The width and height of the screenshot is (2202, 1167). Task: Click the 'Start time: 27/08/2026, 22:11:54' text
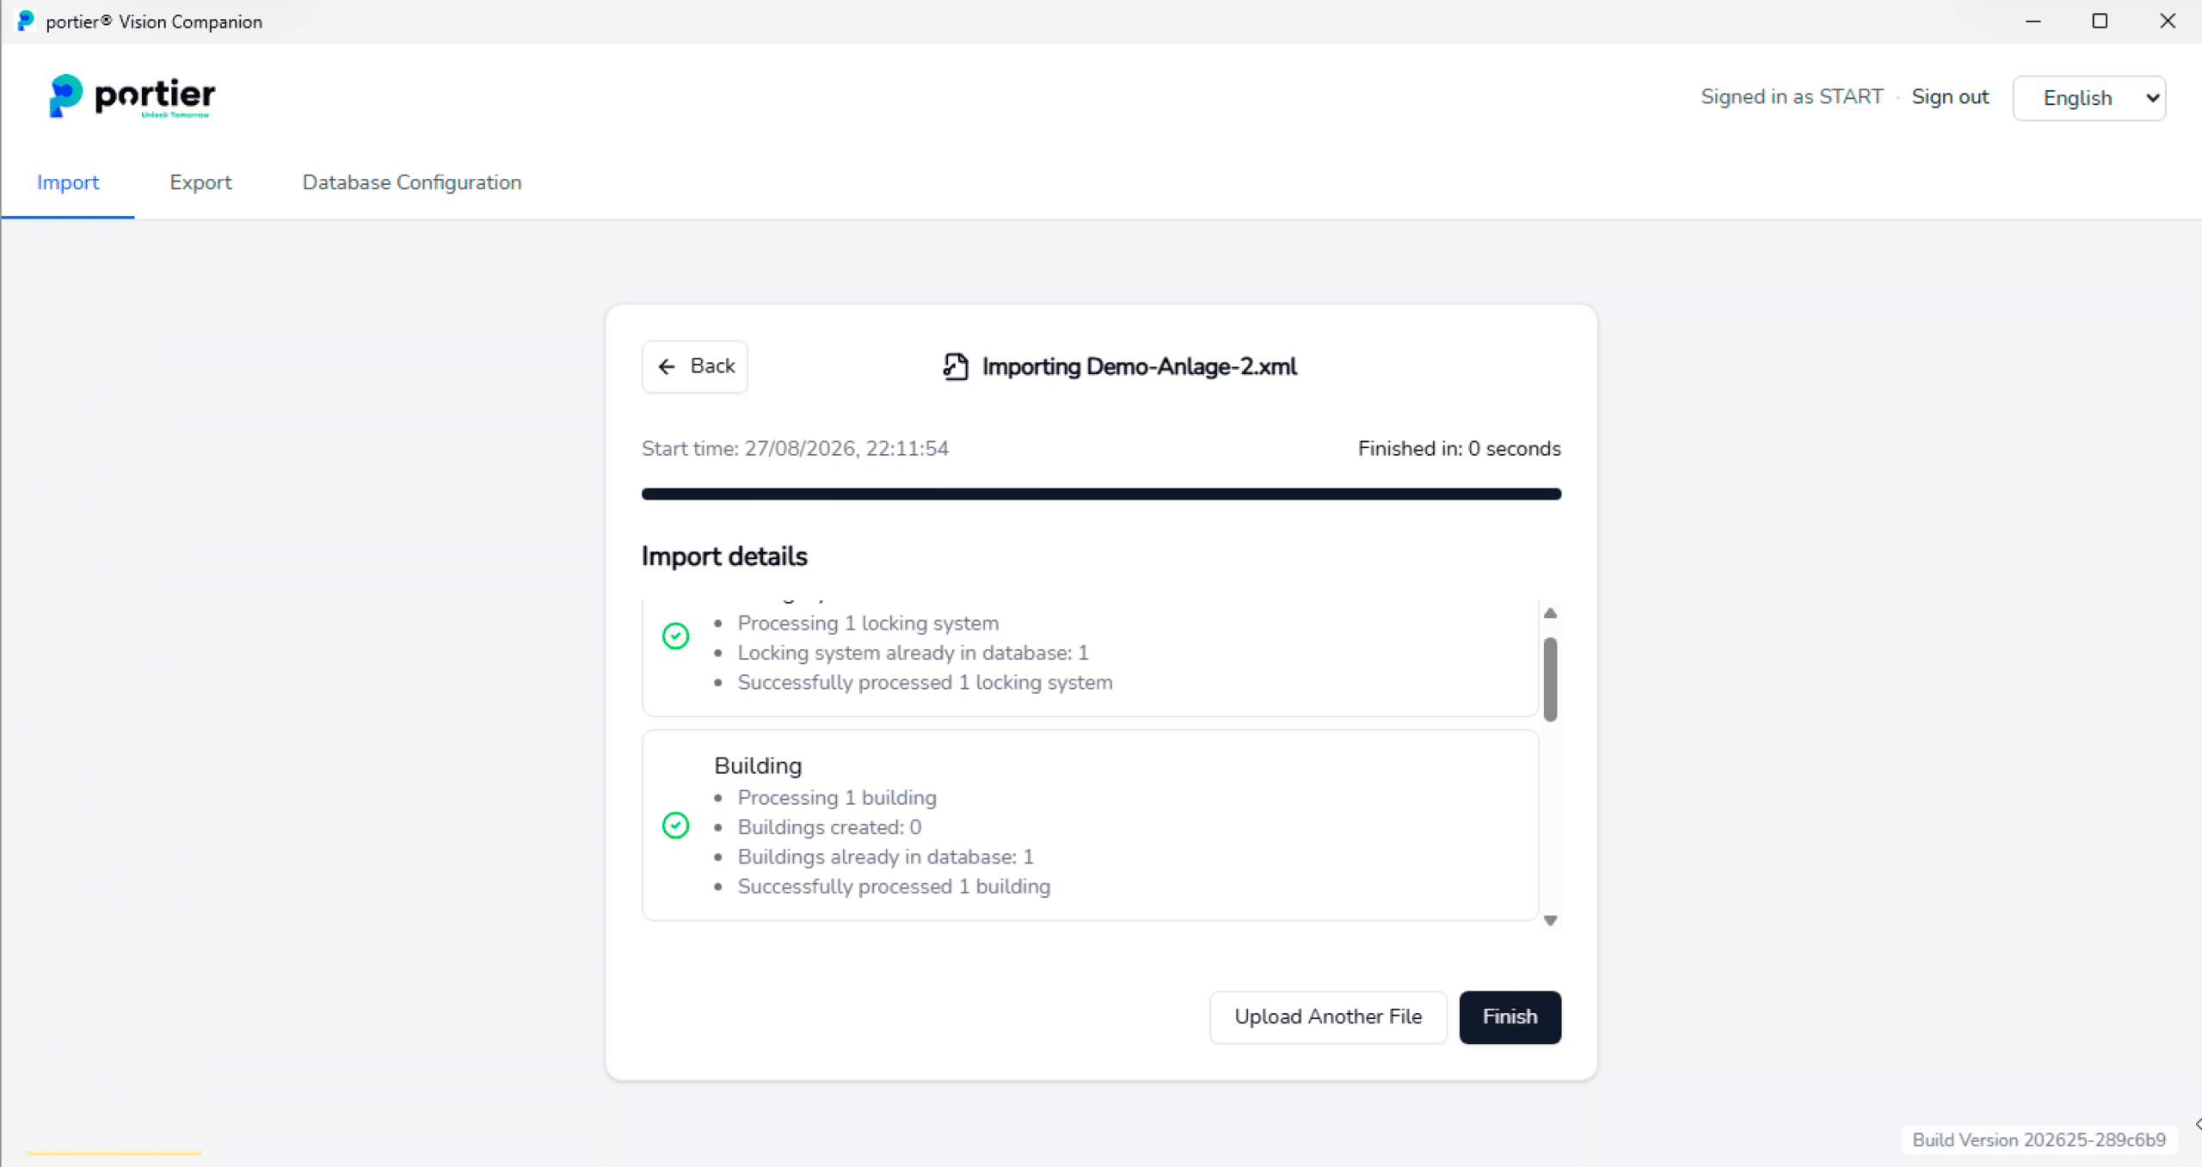click(795, 449)
